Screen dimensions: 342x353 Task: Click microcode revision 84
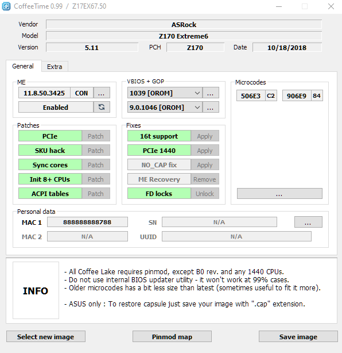(x=317, y=95)
